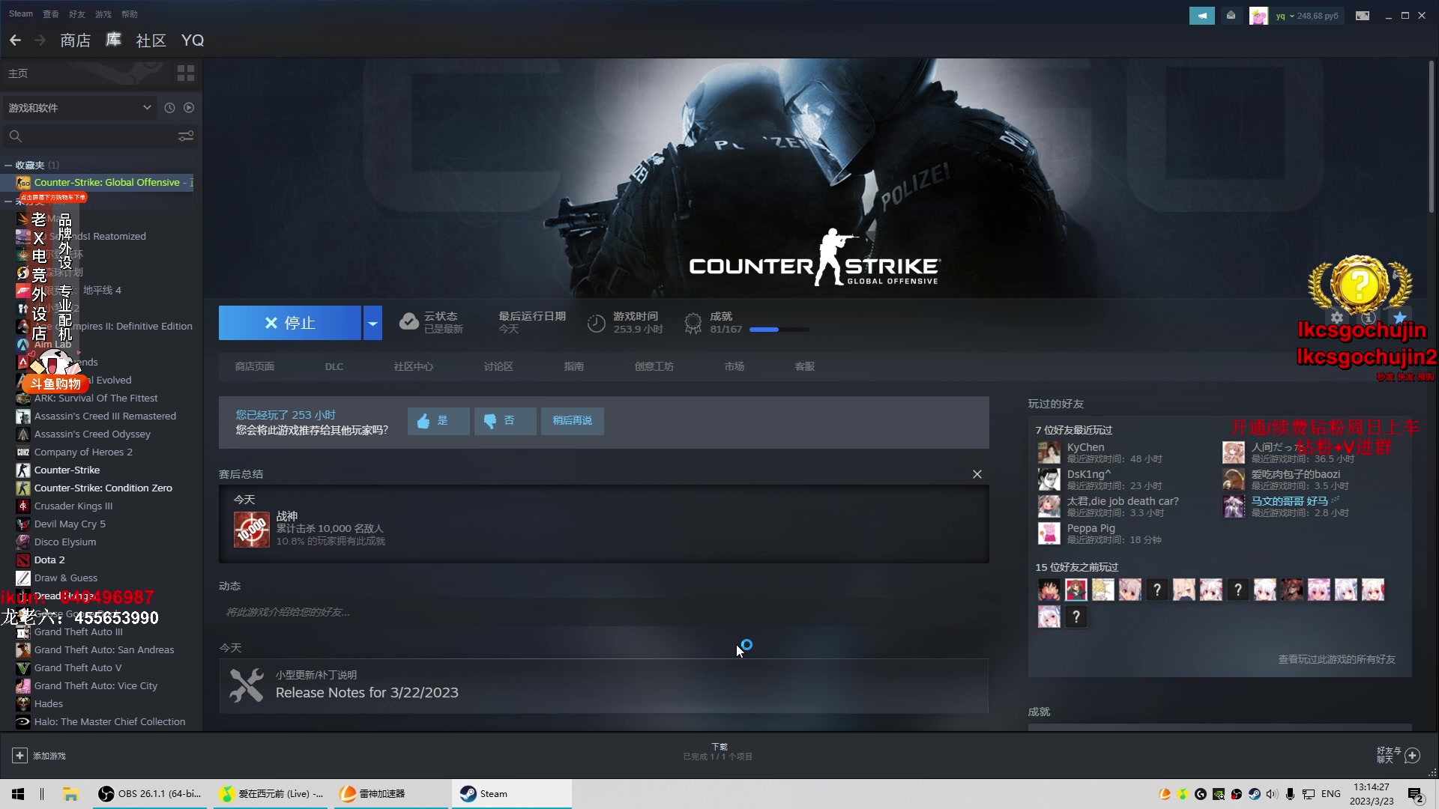Screen dimensions: 1439x809
Task: Click the cloud status icon
Action: tap(408, 322)
